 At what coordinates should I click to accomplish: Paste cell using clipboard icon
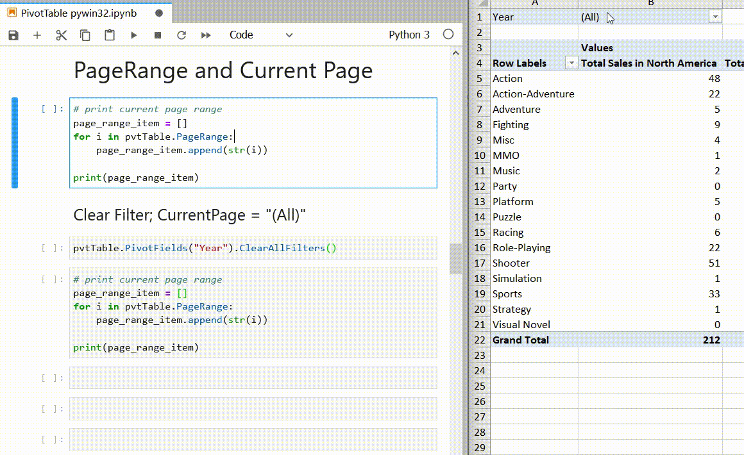click(110, 35)
